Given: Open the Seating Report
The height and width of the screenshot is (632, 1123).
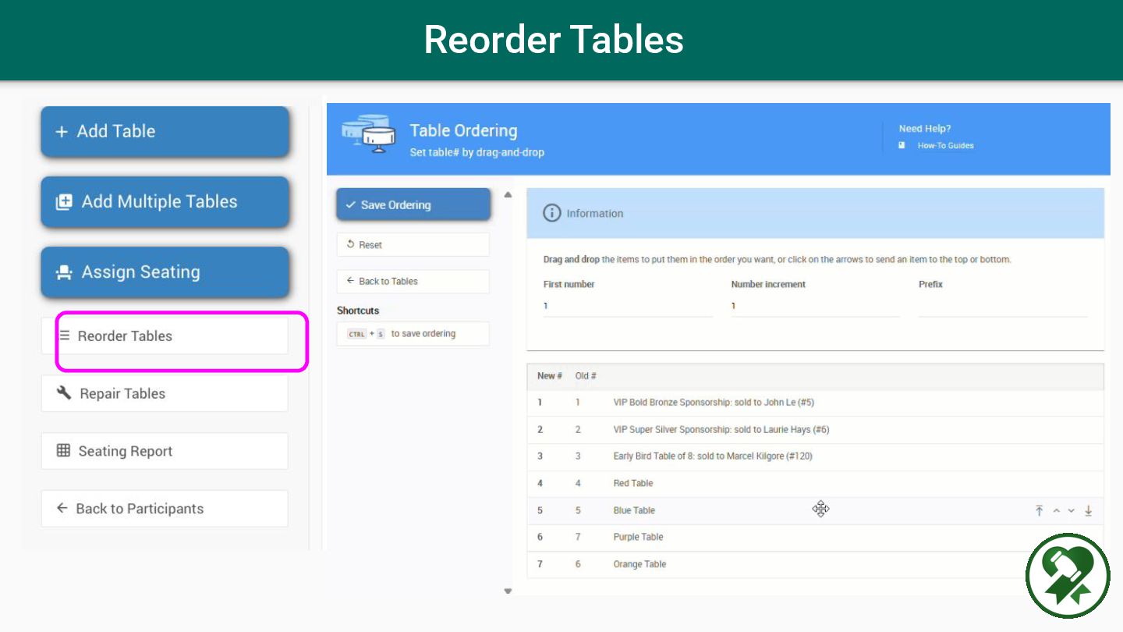Looking at the screenshot, I should [x=165, y=451].
